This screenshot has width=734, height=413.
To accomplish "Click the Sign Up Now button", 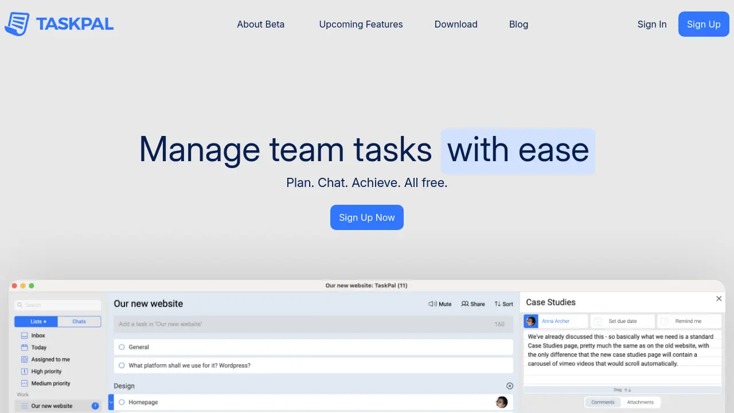I will (367, 217).
